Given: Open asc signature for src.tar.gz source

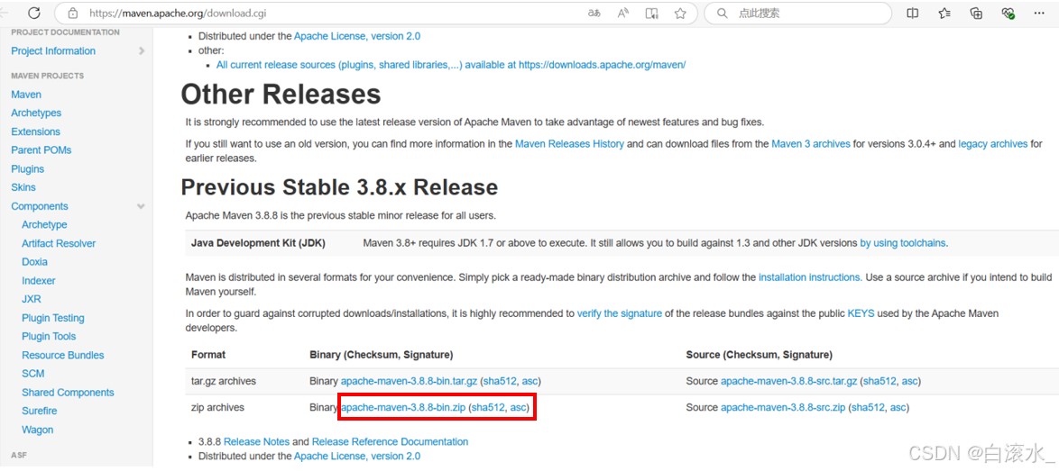Looking at the screenshot, I should (910, 381).
